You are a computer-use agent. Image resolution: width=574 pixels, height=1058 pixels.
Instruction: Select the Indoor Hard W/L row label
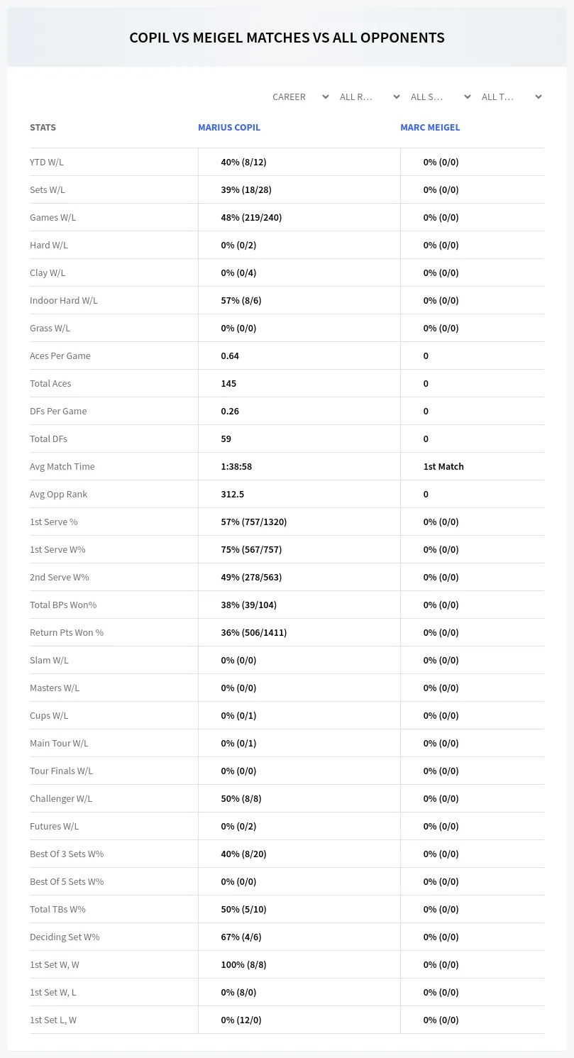pyautogui.click(x=64, y=300)
